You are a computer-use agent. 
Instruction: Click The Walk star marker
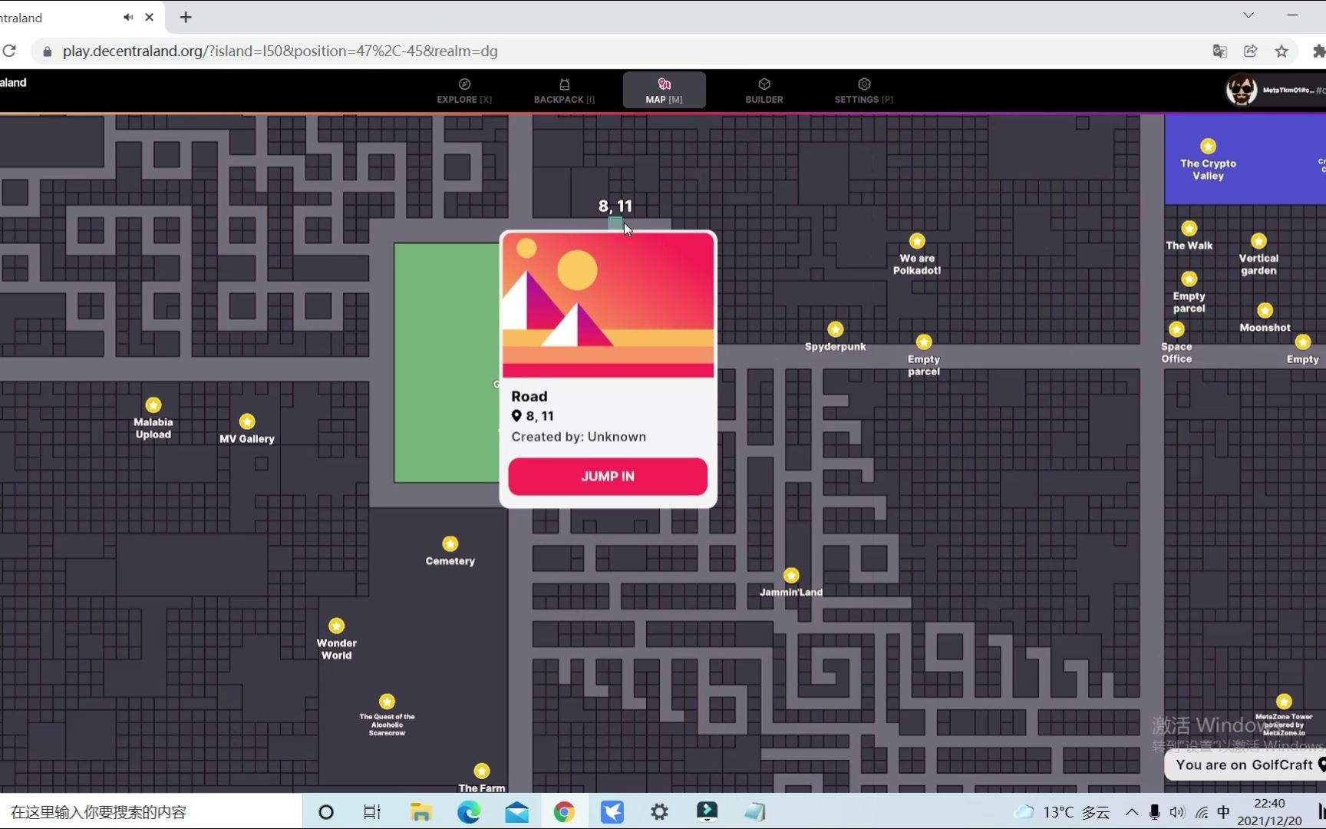point(1189,228)
